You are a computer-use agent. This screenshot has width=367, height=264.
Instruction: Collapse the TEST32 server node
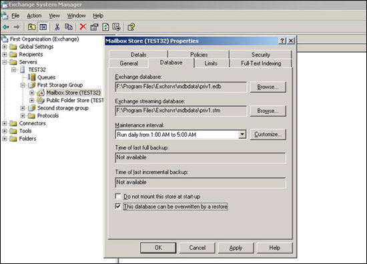point(13,70)
